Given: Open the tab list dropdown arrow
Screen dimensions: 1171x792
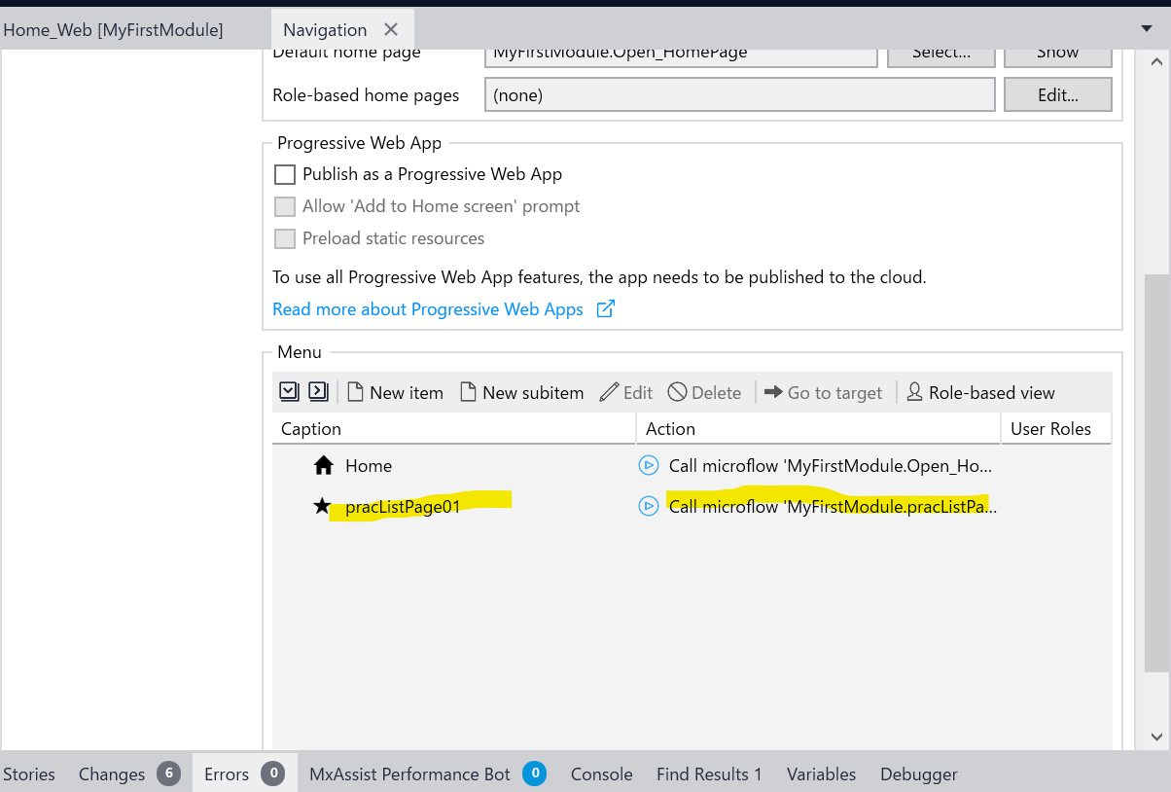Looking at the screenshot, I should tap(1147, 29).
